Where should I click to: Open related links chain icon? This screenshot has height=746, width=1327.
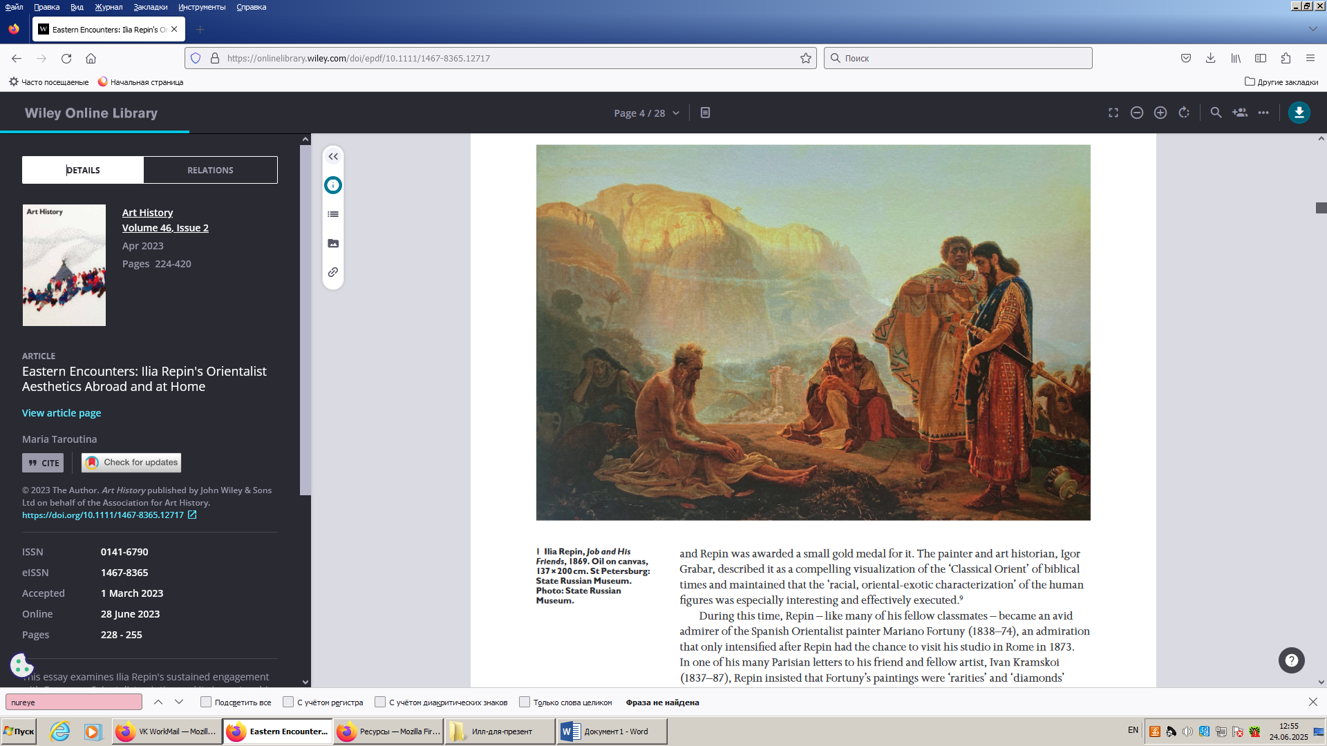pos(333,272)
